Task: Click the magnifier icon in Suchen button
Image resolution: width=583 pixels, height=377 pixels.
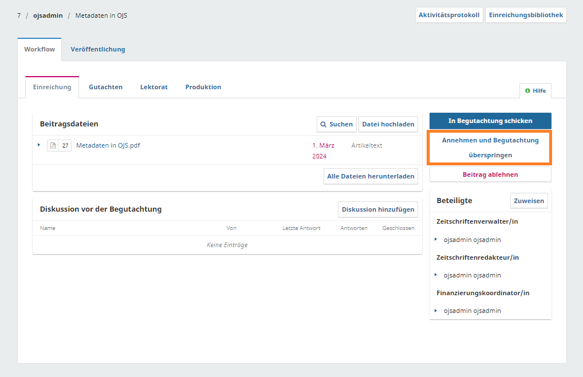Action: tap(324, 124)
